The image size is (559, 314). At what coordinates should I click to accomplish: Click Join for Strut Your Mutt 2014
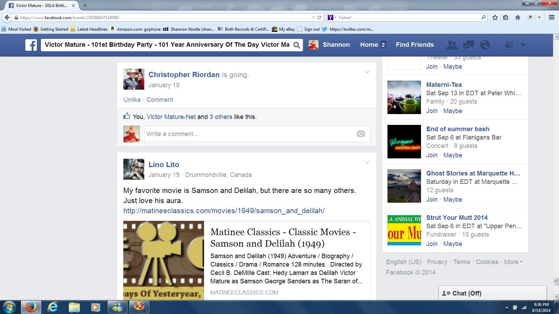432,244
